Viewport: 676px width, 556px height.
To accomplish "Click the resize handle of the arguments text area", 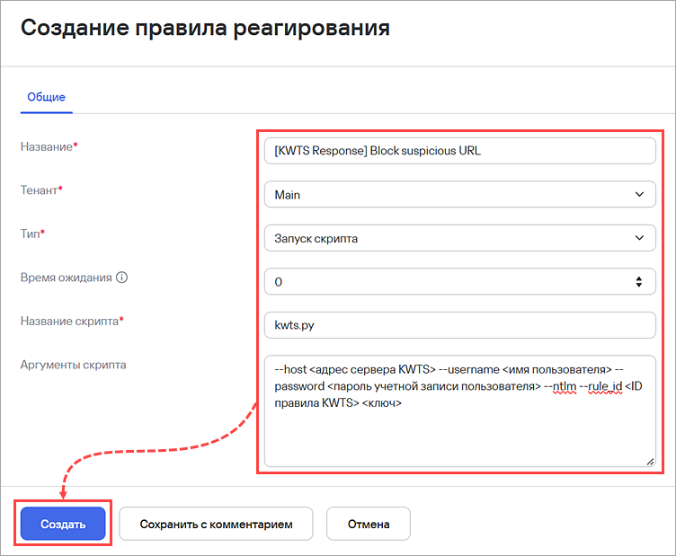I will tap(650, 462).
